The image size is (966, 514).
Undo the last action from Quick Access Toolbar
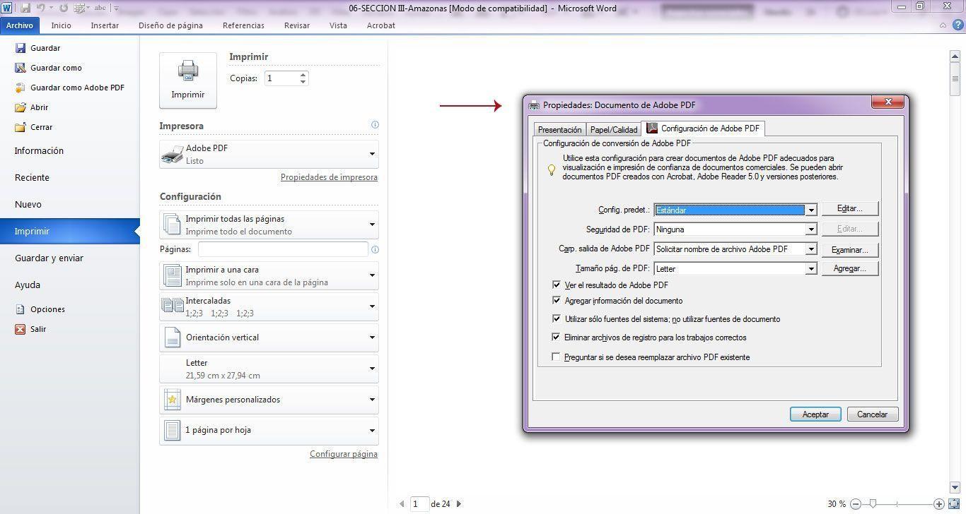click(x=39, y=8)
